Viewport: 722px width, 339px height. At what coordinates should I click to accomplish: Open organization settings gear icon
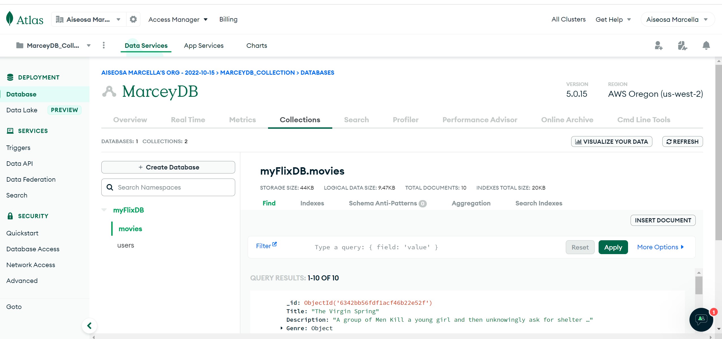(133, 19)
